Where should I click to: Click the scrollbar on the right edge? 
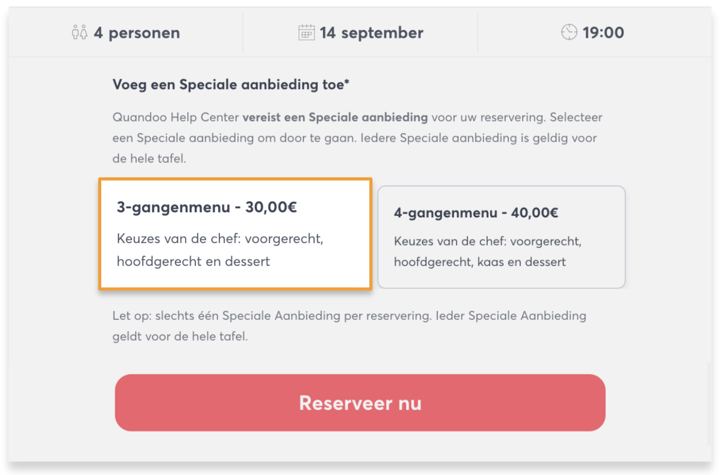click(x=709, y=403)
